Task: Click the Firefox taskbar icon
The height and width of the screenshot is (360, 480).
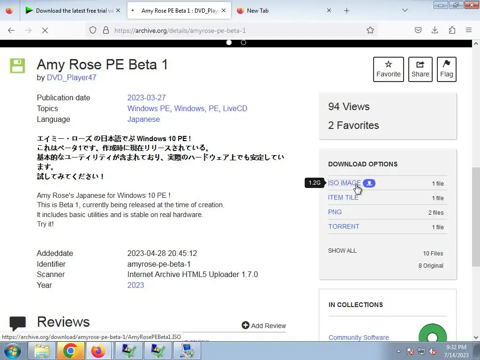Action: click(x=98, y=351)
